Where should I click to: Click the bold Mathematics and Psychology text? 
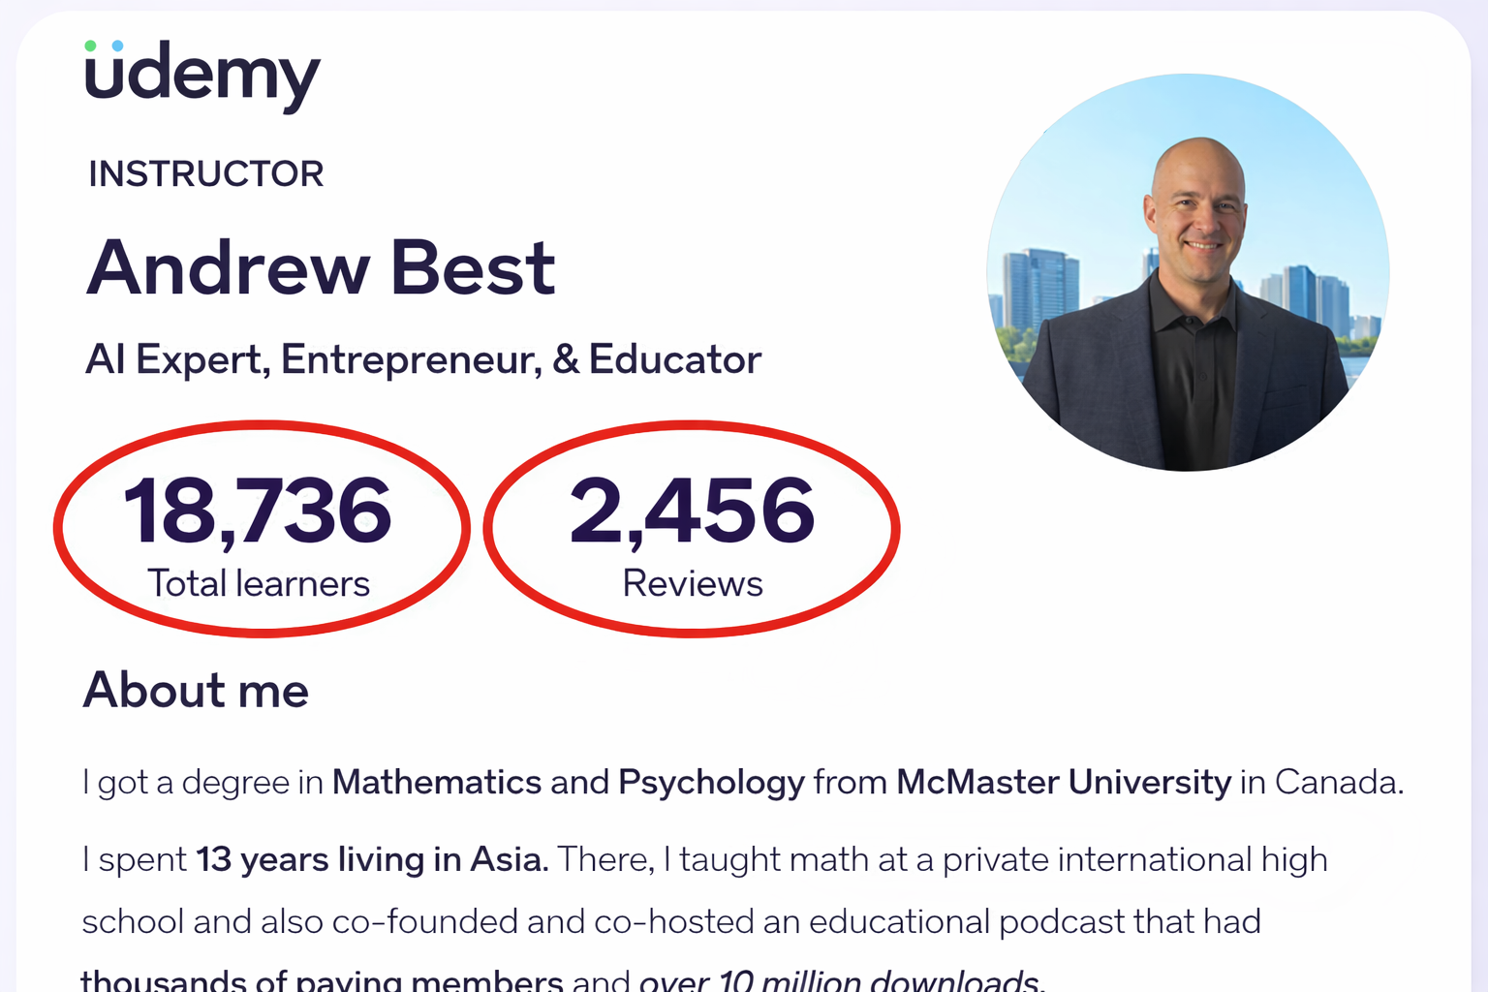[568, 782]
